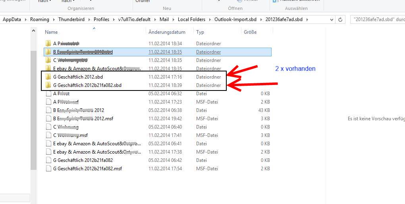The height and width of the screenshot is (204, 405).
Task: Select the folder name G Geschäftlich 2012b21fa082.sbd
Action: 87,85
